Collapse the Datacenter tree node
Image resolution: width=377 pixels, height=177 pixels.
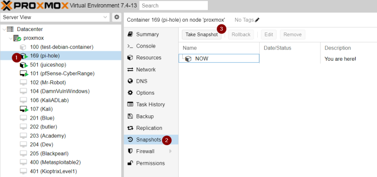pyautogui.click(x=4, y=29)
